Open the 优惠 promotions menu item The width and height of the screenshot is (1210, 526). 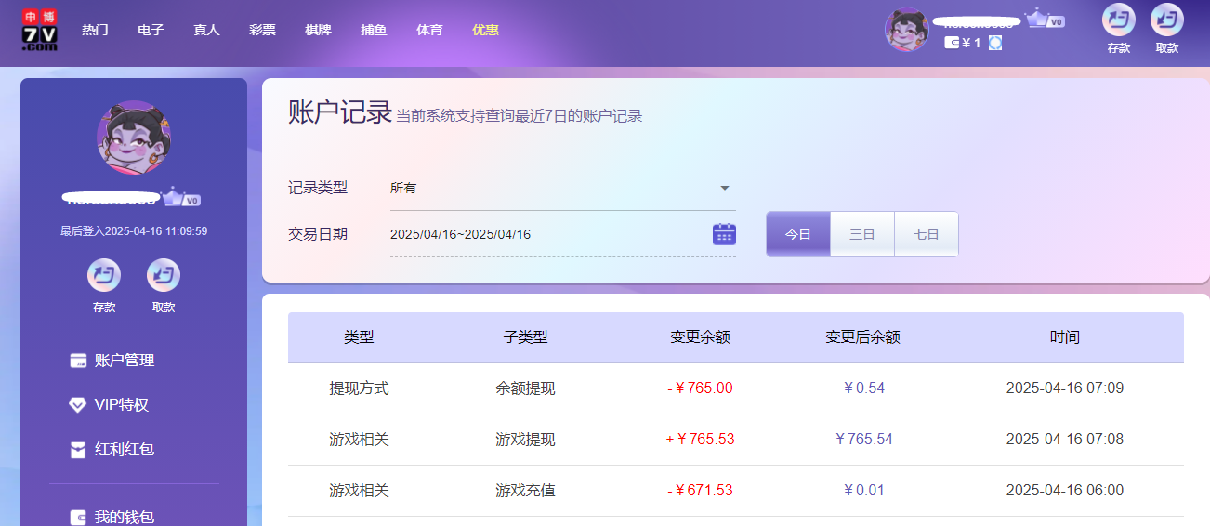pyautogui.click(x=485, y=30)
